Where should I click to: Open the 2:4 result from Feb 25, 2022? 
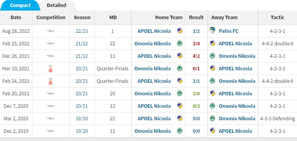pos(196,44)
